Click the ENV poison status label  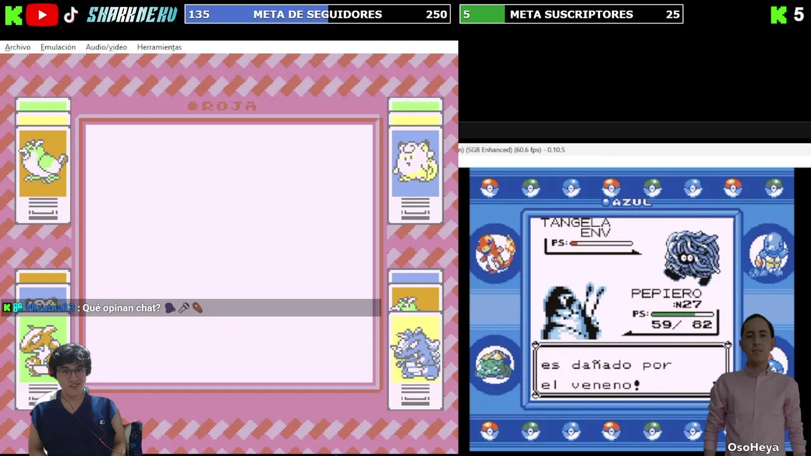click(596, 232)
